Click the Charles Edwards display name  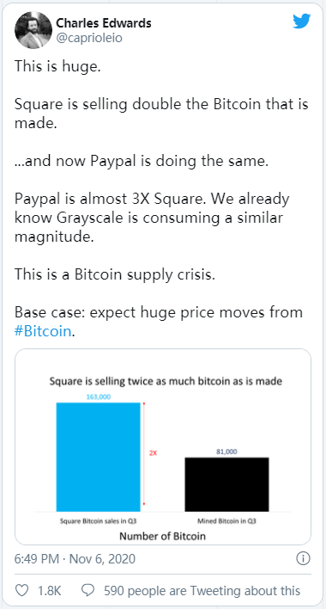[x=104, y=23]
